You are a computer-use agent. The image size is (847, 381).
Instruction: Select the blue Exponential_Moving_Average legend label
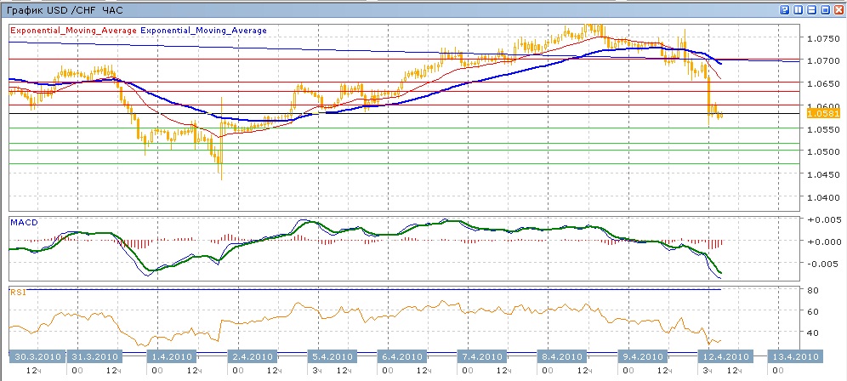pos(203,30)
